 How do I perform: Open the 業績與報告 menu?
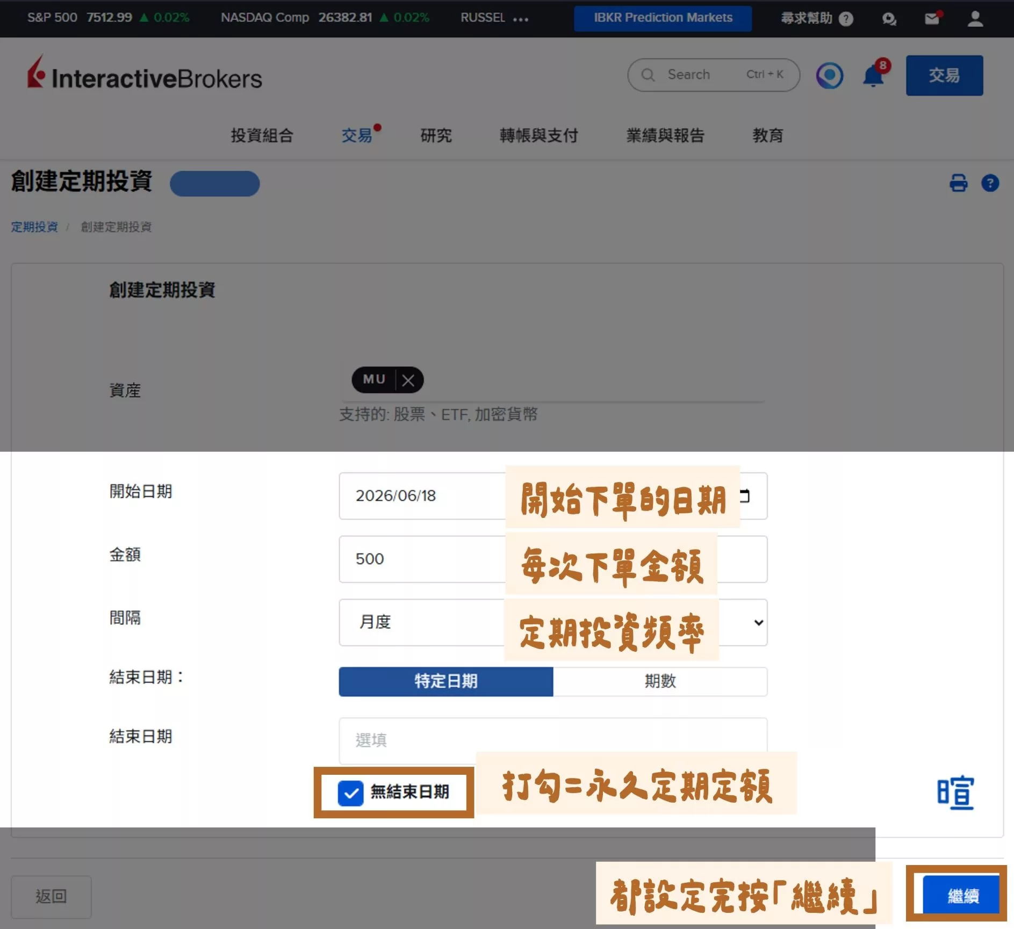point(665,135)
